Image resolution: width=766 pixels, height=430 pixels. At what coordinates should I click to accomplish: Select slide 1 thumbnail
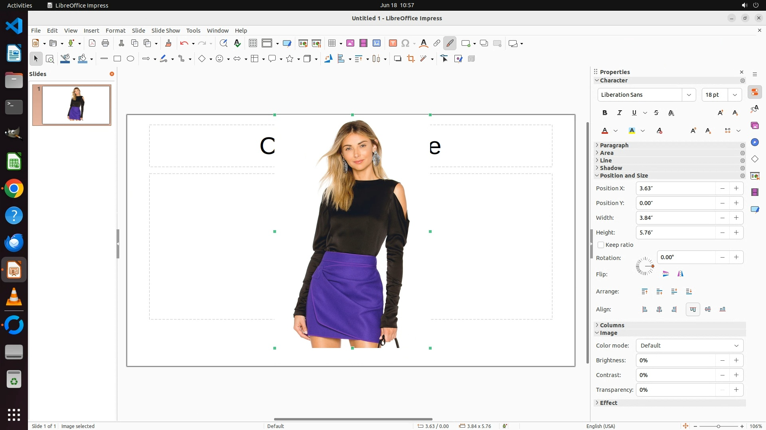pyautogui.click(x=76, y=105)
